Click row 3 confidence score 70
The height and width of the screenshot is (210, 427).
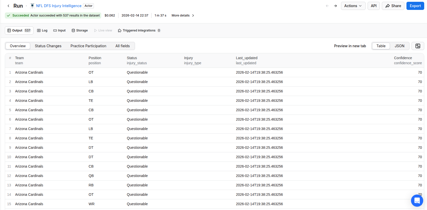pos(420,91)
